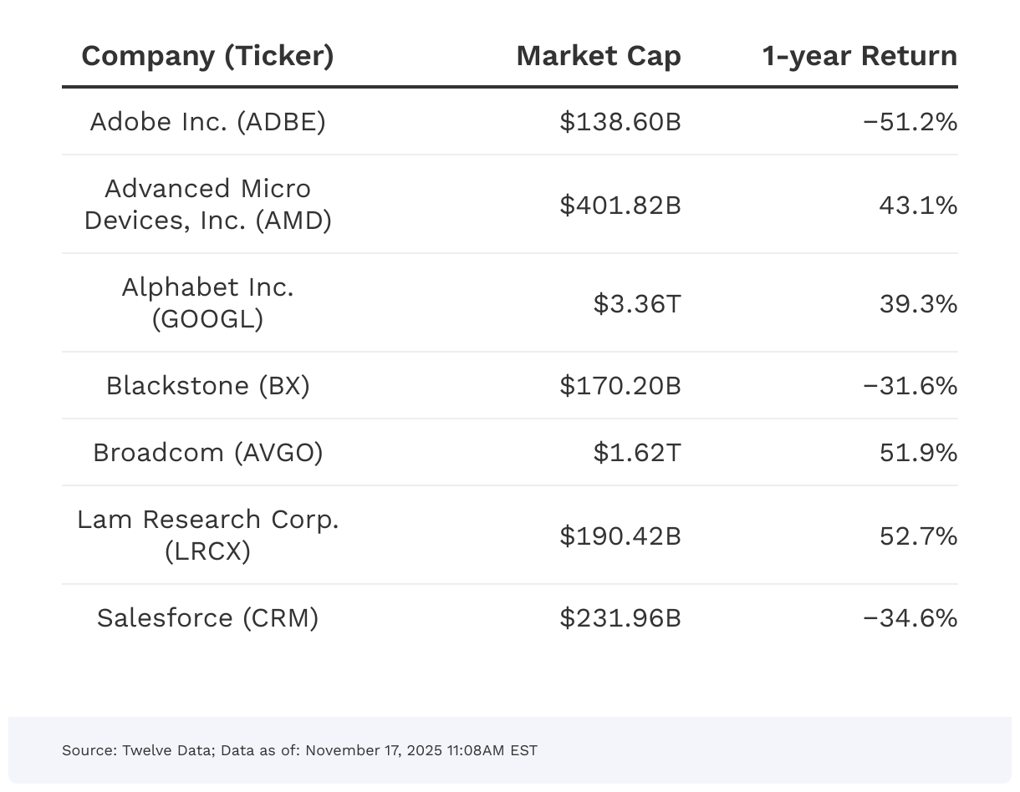This screenshot has width=1020, height=792.
Task: Click Adobe's $138.60B market cap value
Action: pyautogui.click(x=620, y=122)
